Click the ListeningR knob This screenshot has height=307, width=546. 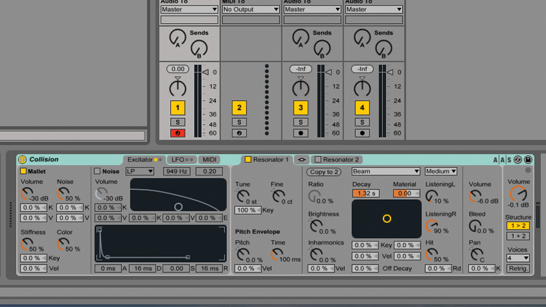click(432, 227)
